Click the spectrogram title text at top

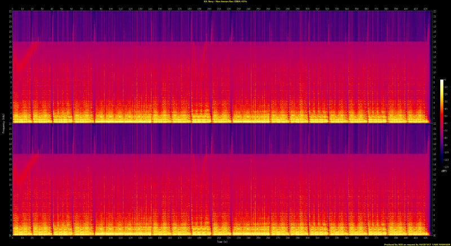225,2
